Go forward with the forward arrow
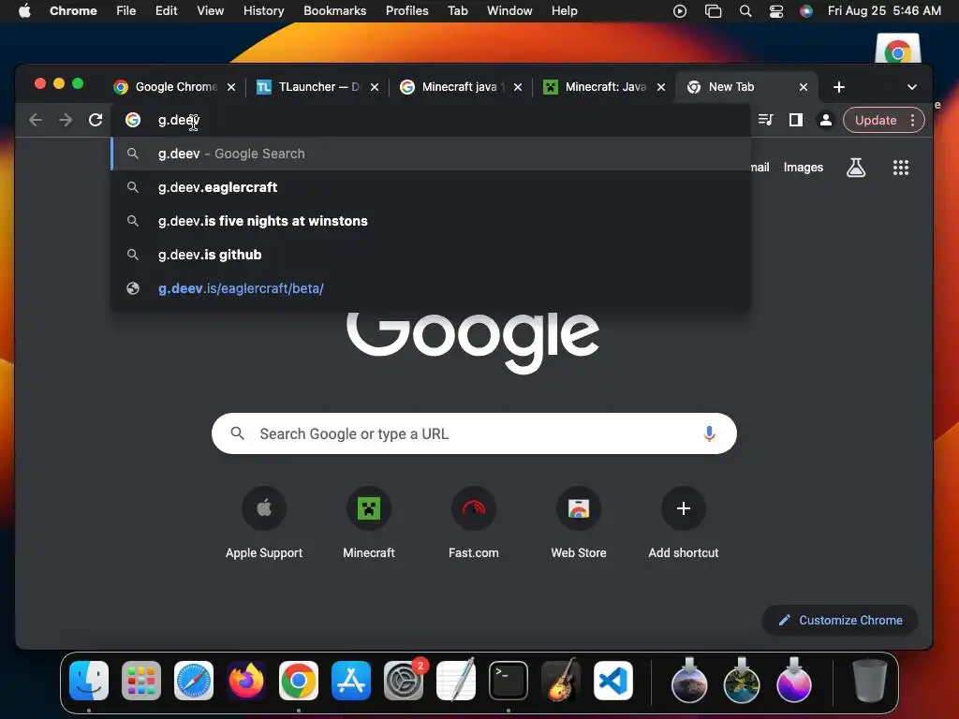Image resolution: width=959 pixels, height=719 pixels. (66, 120)
